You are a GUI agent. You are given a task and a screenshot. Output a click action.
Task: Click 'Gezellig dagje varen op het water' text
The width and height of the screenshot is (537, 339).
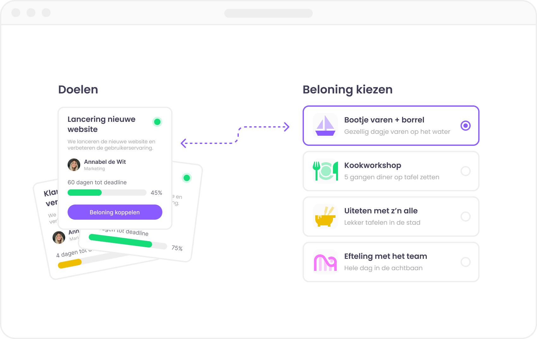(x=397, y=132)
